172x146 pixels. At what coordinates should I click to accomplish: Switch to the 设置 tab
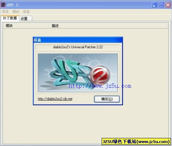[26, 19]
